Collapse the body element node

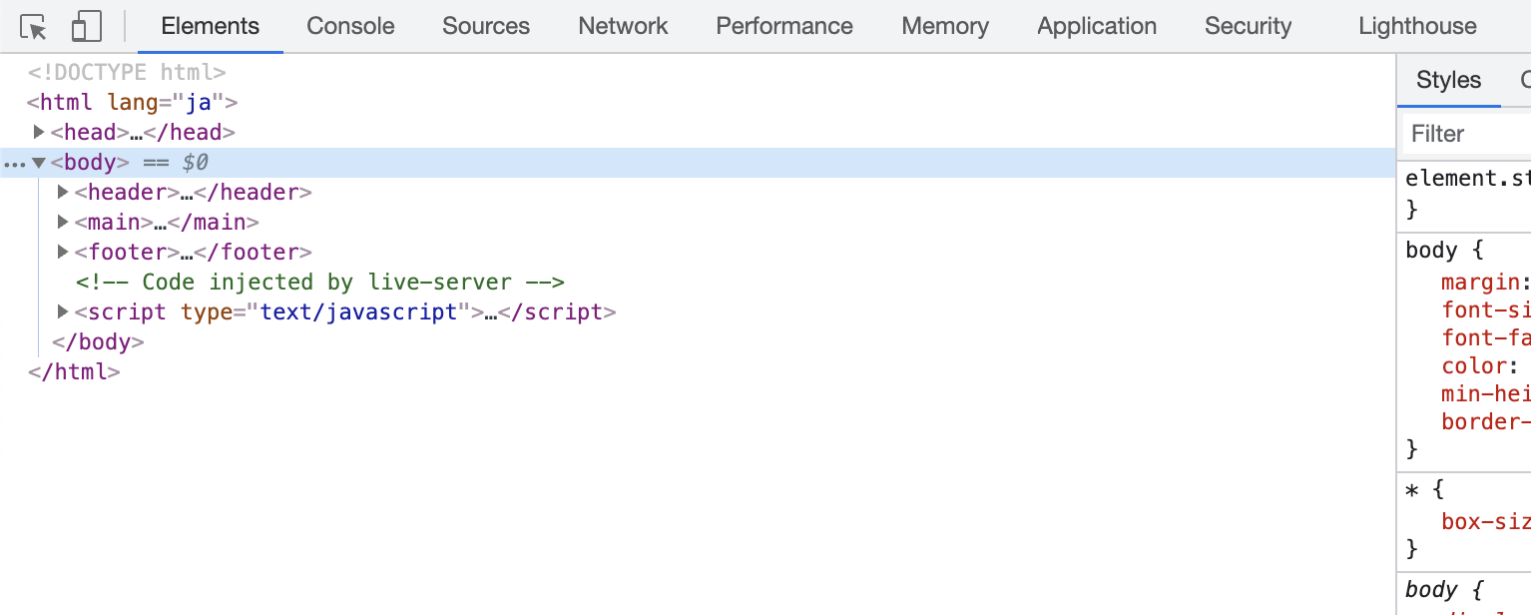click(x=39, y=162)
